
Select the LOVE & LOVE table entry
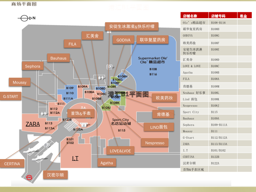(x=192, y=66)
